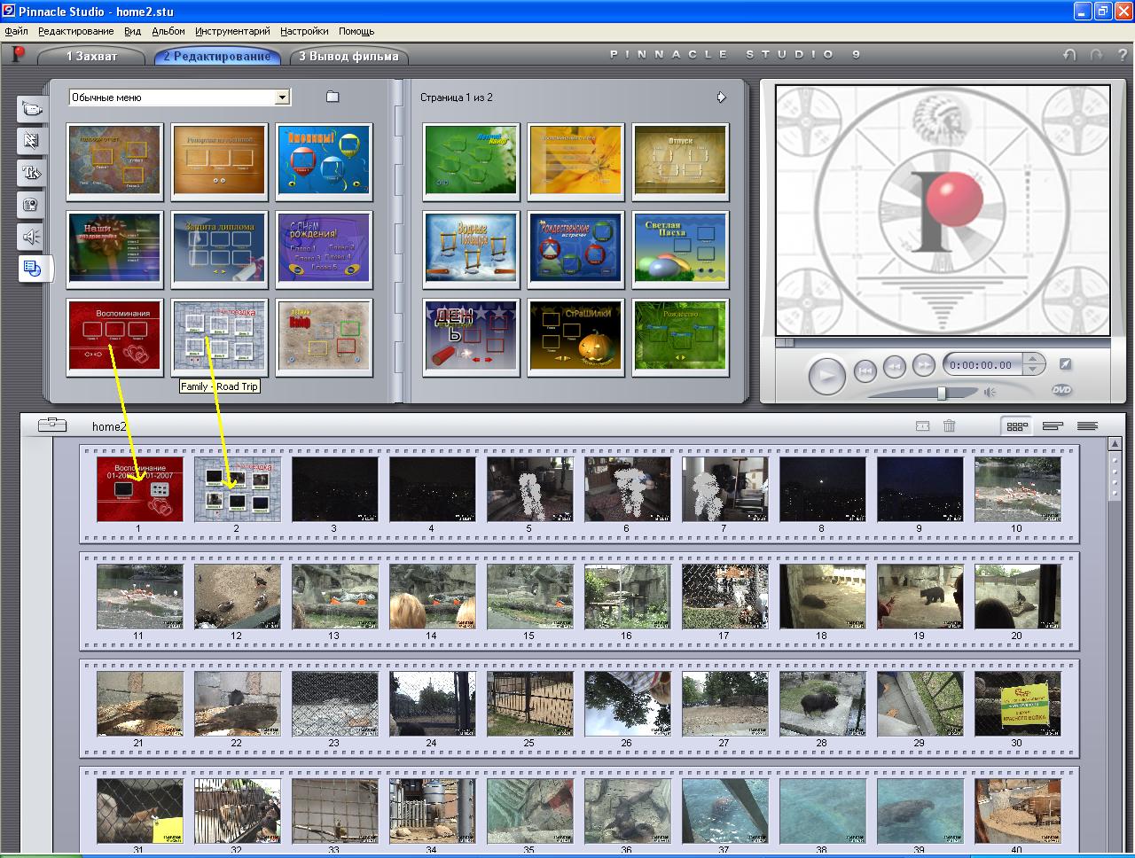The image size is (1135, 858).
Task: Select the Family - Road Trip menu
Action: 219,337
